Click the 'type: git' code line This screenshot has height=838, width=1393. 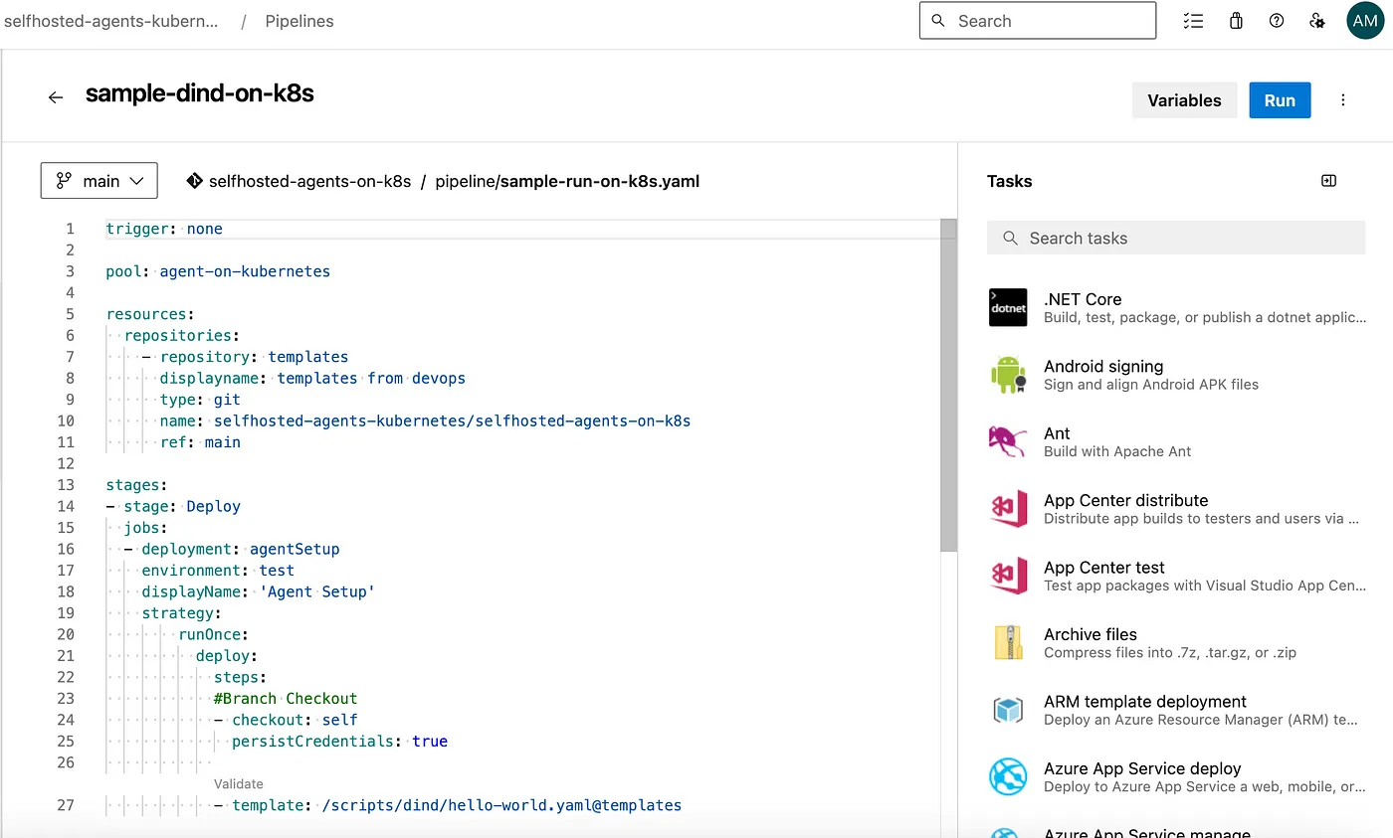click(200, 400)
